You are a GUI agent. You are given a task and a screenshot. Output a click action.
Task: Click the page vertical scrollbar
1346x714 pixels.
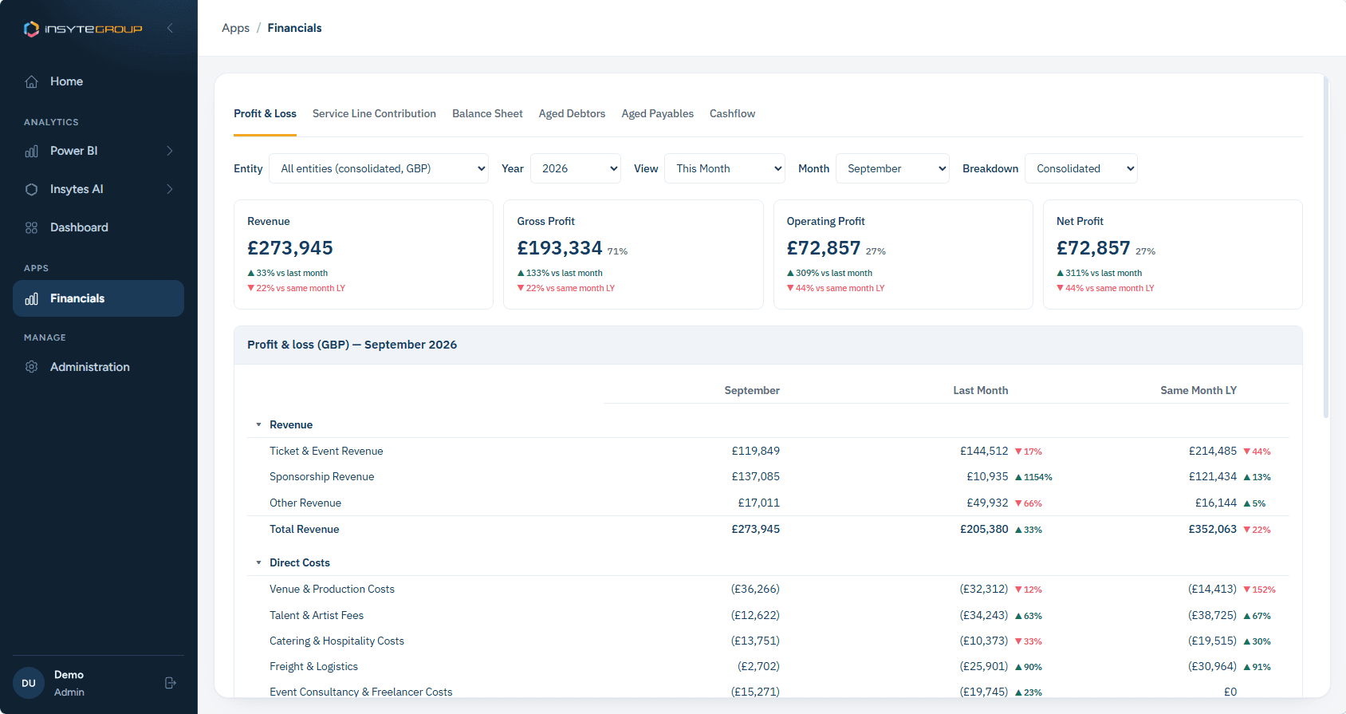pos(1326,247)
